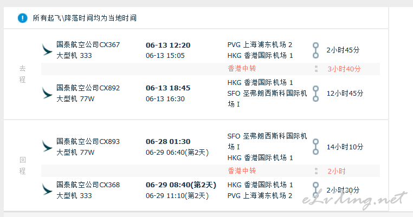Click departure time 06-13 12:20
This screenshot has height=217, width=413.
(168, 45)
